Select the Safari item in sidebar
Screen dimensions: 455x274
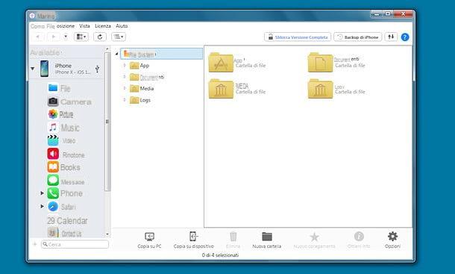coord(62,207)
